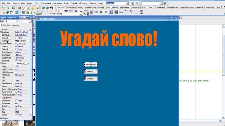Click the Open Project icon
Image resolution: width=225 pixels, height=126 pixels.
pyautogui.click(x=23, y=8)
